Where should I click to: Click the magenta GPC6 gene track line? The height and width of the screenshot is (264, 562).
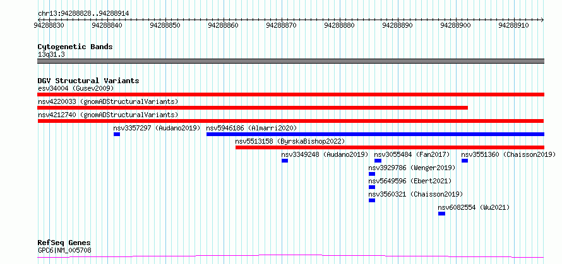pyautogui.click(x=290, y=256)
